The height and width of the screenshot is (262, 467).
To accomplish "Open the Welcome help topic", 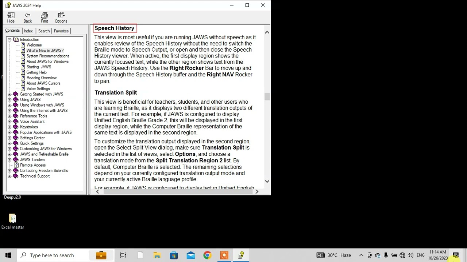I will coord(34,45).
